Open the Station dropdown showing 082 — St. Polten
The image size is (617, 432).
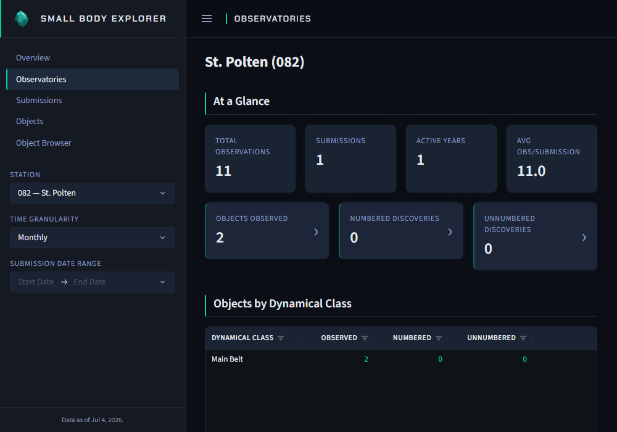pyautogui.click(x=93, y=193)
